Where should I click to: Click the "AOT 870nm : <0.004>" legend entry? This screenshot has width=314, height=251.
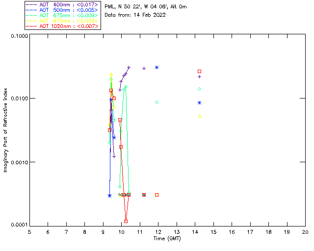pyautogui.click(x=62, y=21)
